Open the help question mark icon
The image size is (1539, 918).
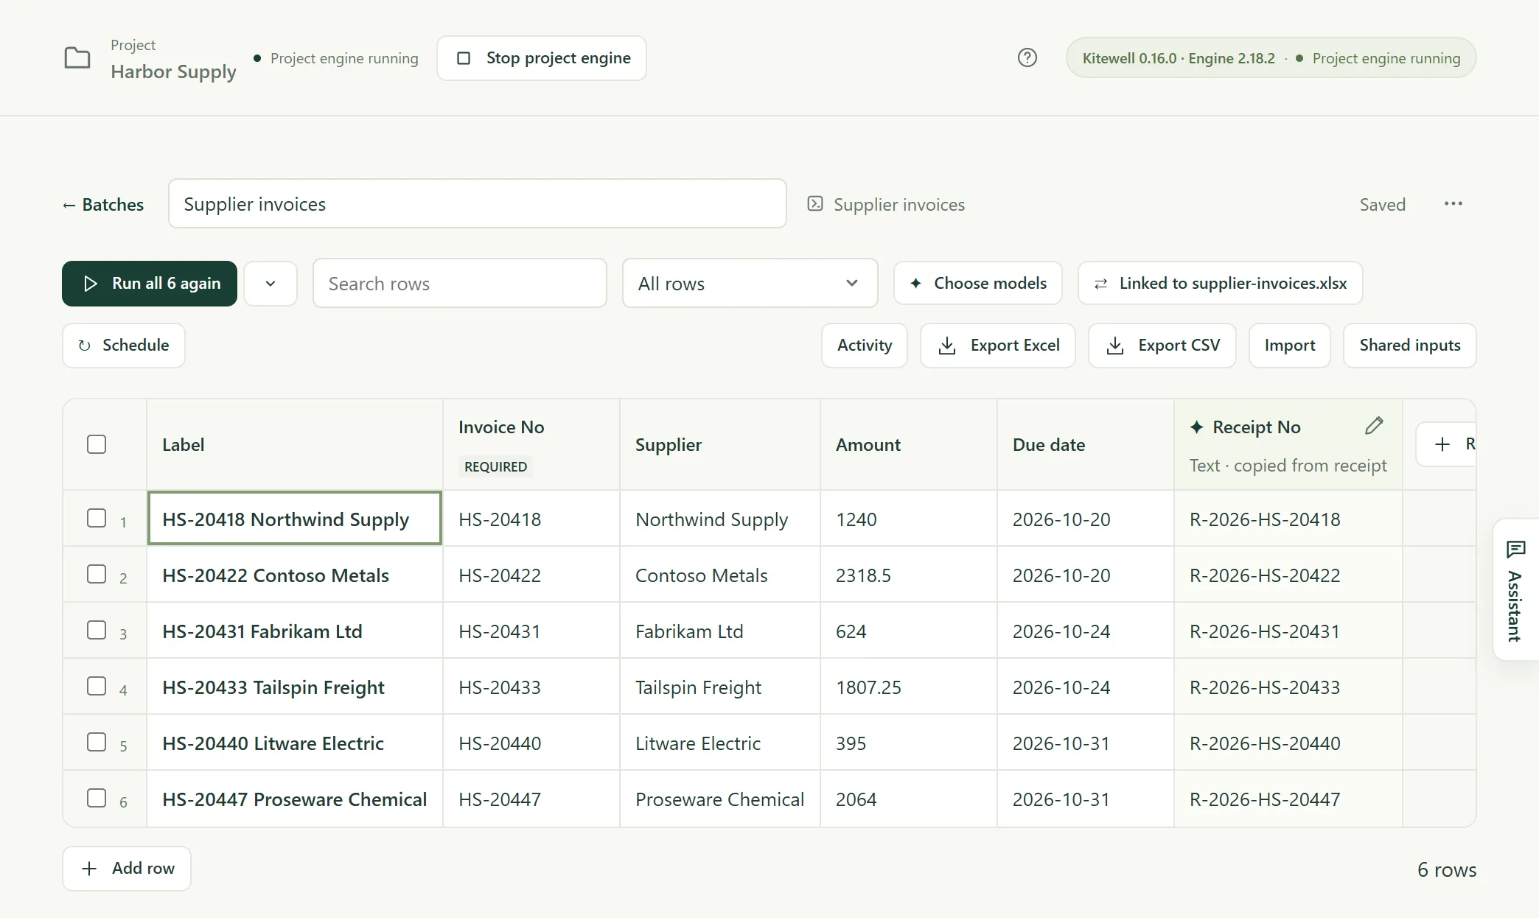(x=1027, y=57)
